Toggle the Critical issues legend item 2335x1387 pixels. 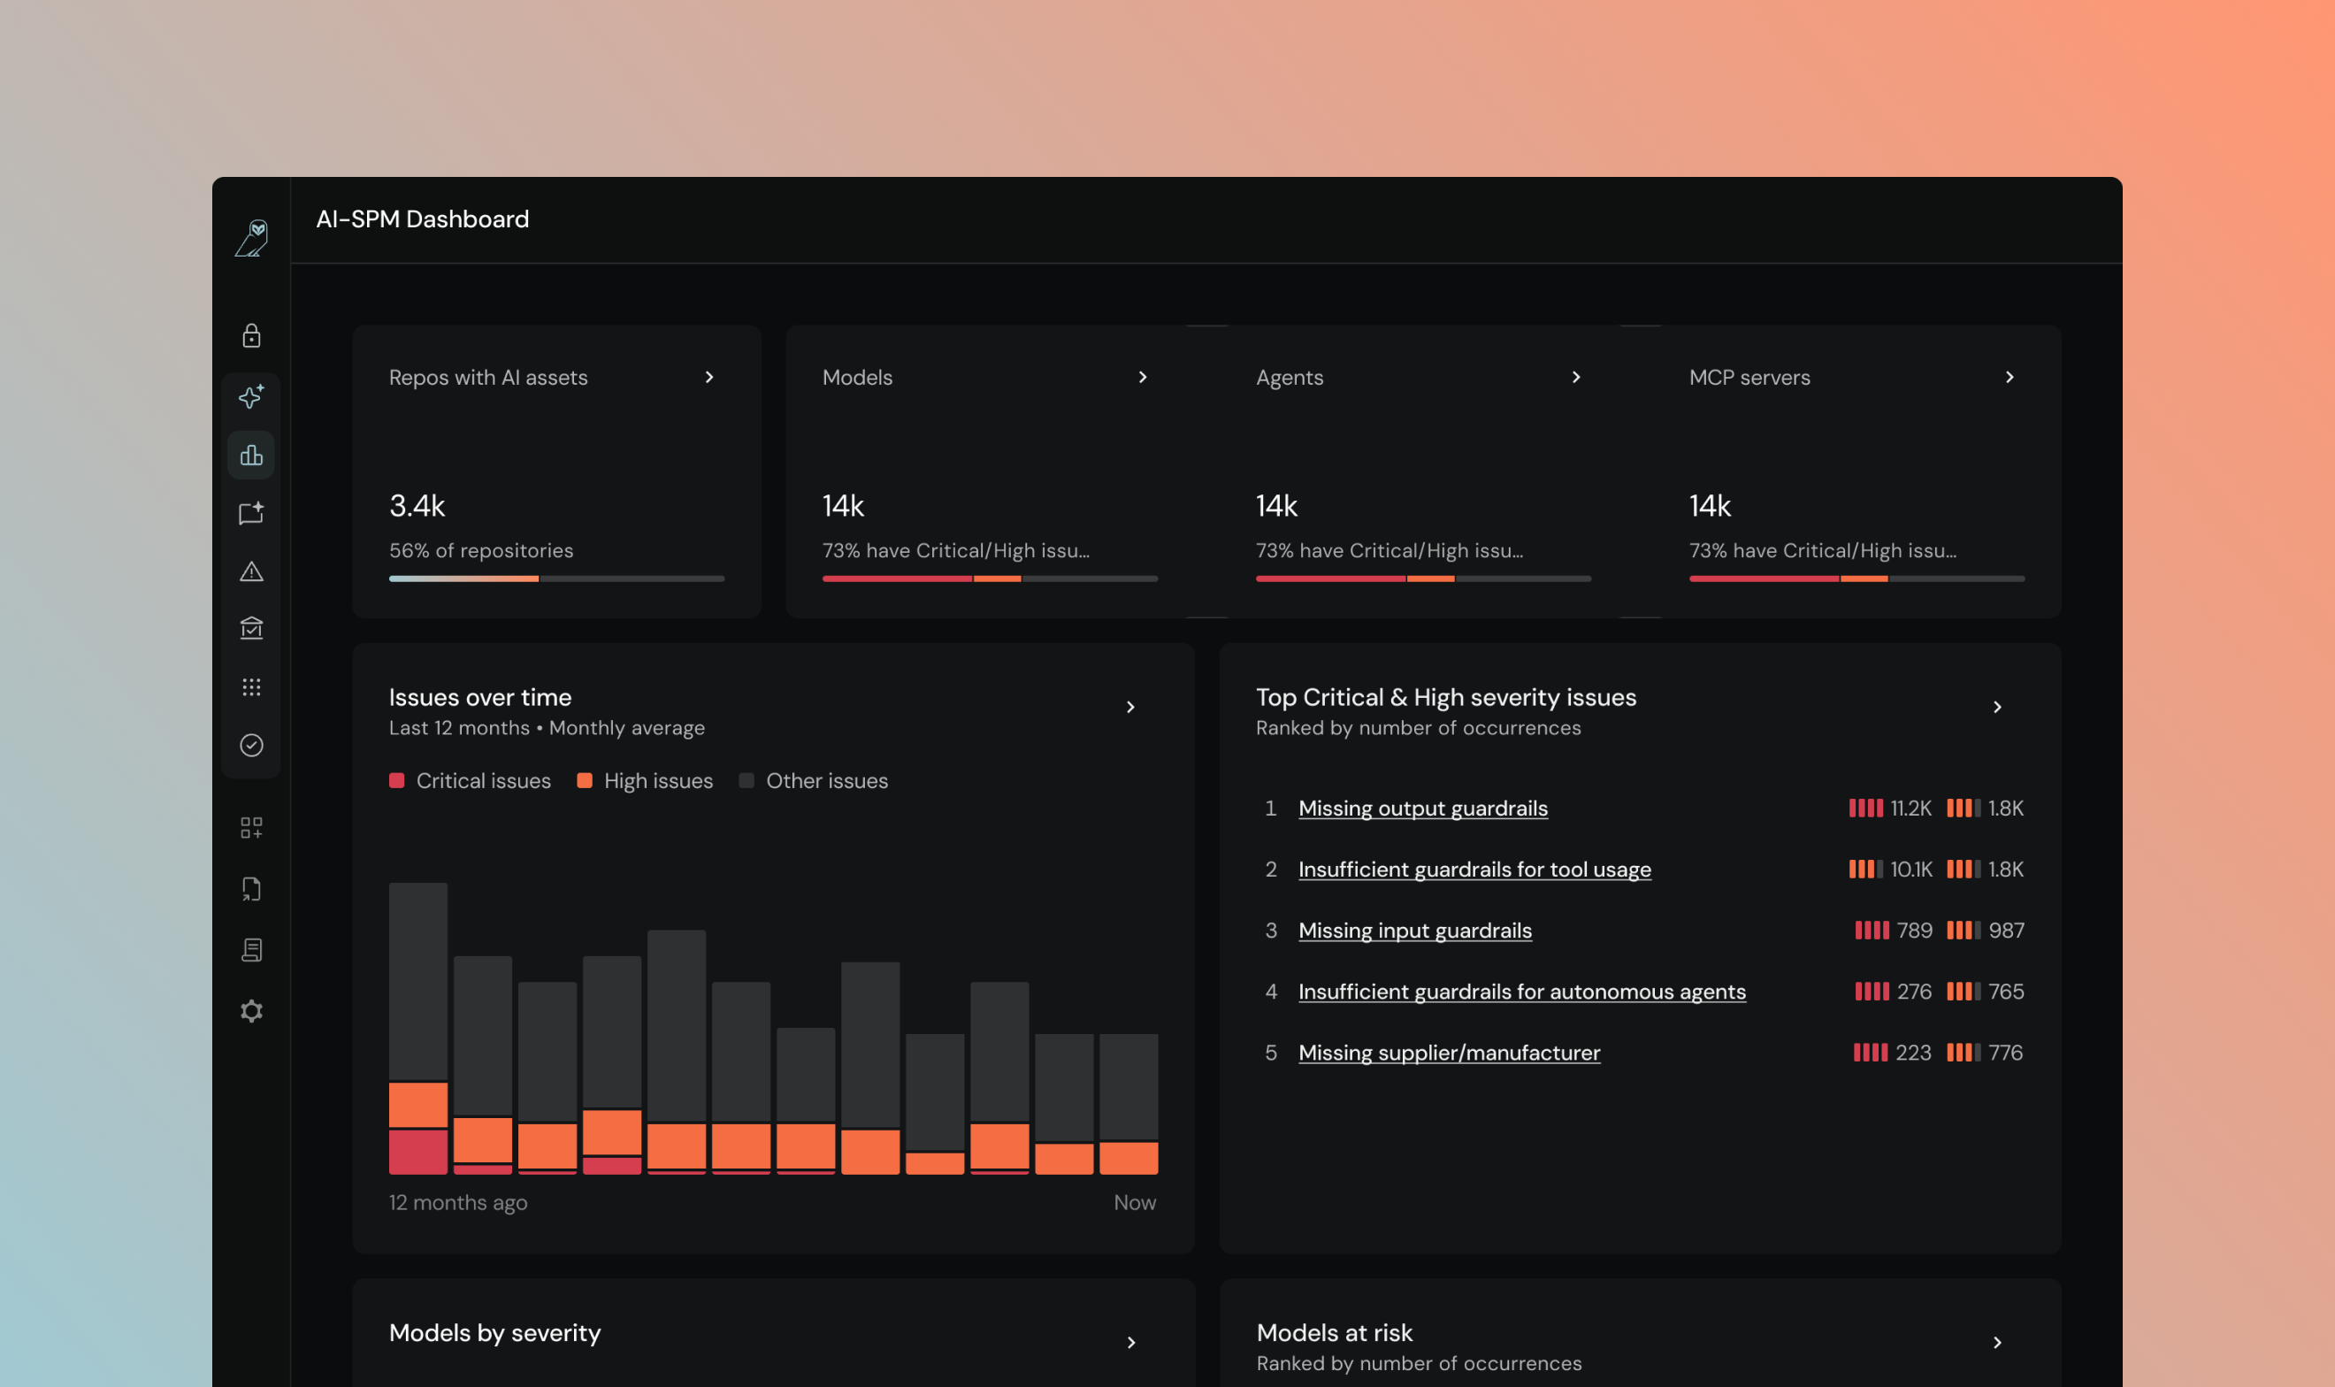470,780
